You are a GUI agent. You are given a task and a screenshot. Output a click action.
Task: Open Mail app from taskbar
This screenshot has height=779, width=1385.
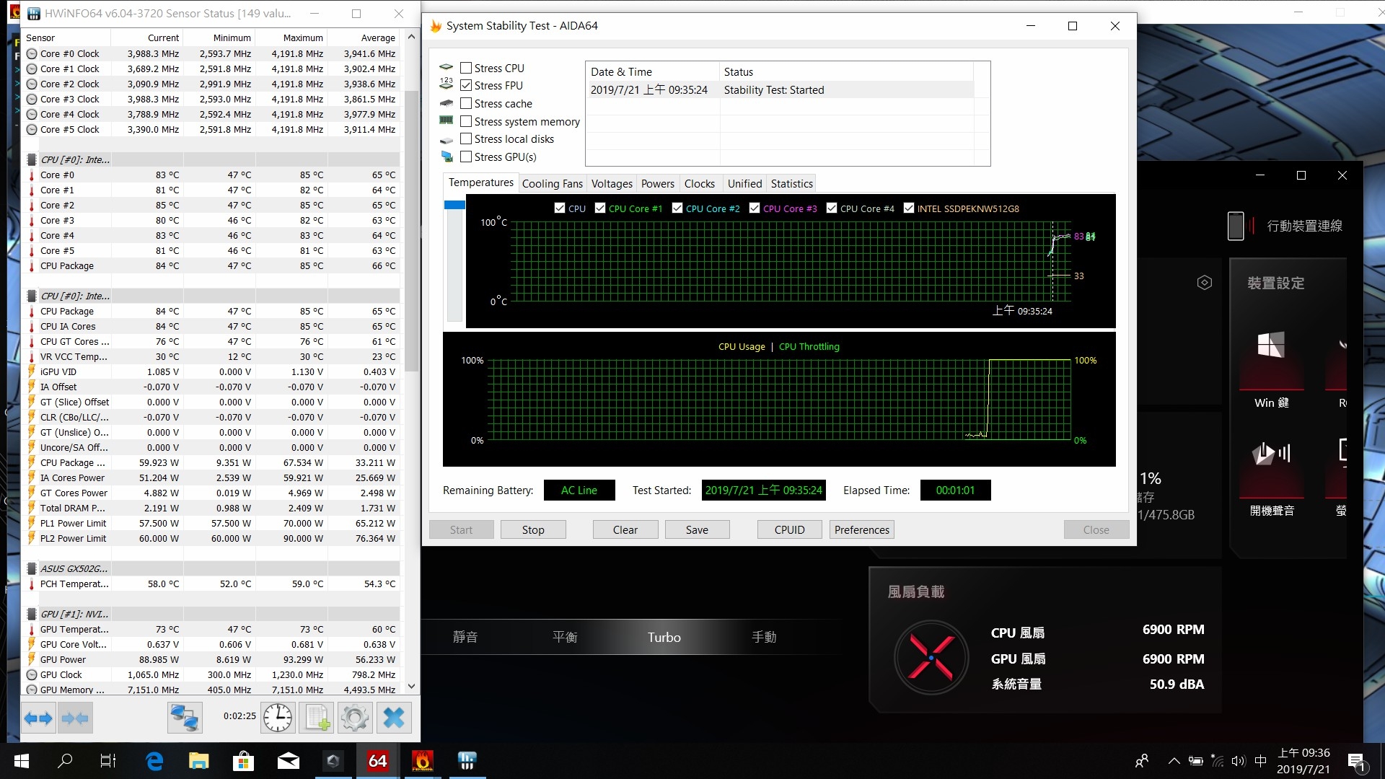289,761
